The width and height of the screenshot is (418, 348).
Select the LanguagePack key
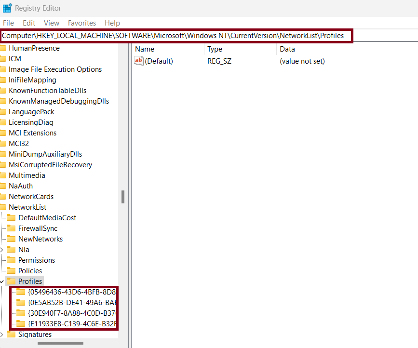[x=31, y=112]
